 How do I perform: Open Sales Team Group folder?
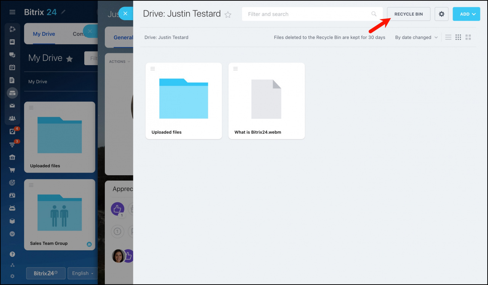59,215
